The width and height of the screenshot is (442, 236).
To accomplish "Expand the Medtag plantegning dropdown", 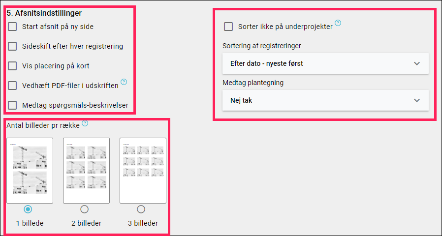I will pyautogui.click(x=325, y=100).
